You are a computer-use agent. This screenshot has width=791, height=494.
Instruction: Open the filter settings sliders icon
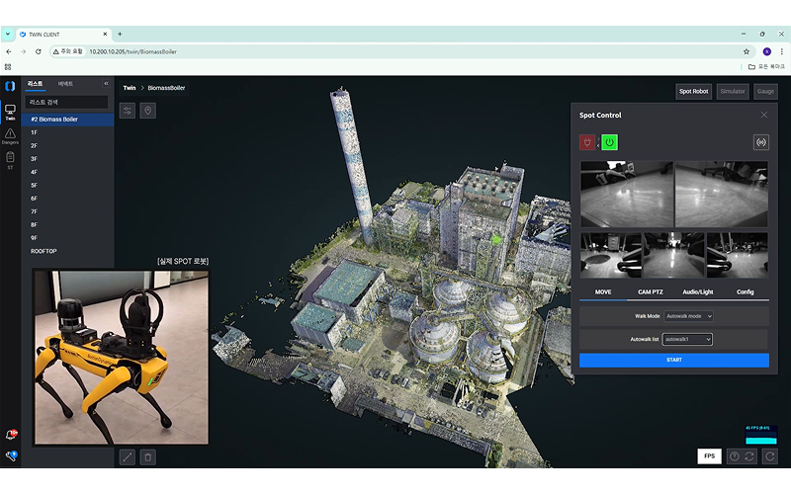coord(128,111)
